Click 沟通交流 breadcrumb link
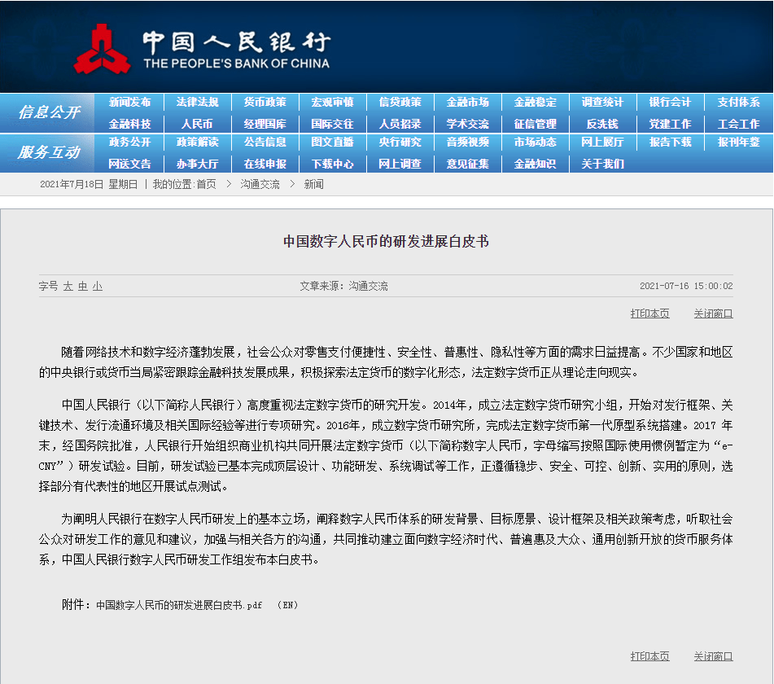The width and height of the screenshot is (774, 684). (x=260, y=185)
